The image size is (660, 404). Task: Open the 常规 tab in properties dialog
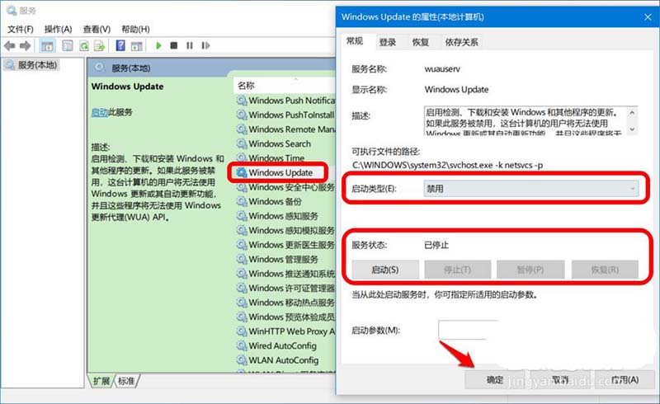pyautogui.click(x=355, y=41)
